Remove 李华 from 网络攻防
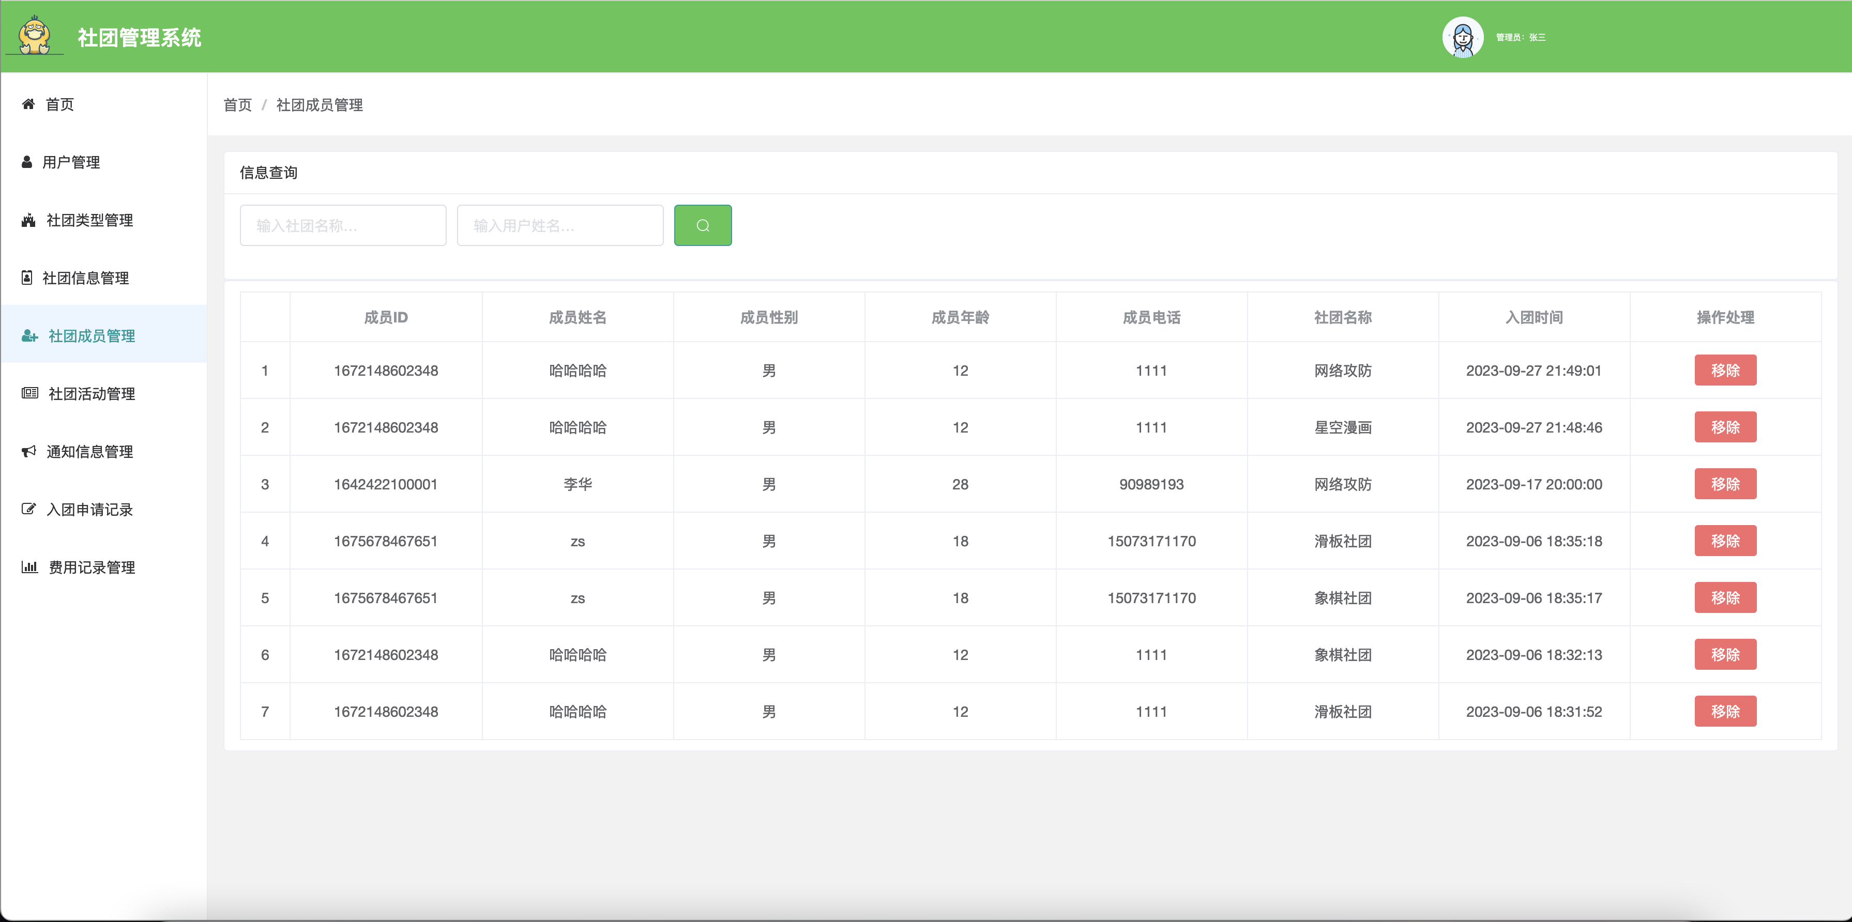This screenshot has width=1852, height=922. pos(1725,484)
